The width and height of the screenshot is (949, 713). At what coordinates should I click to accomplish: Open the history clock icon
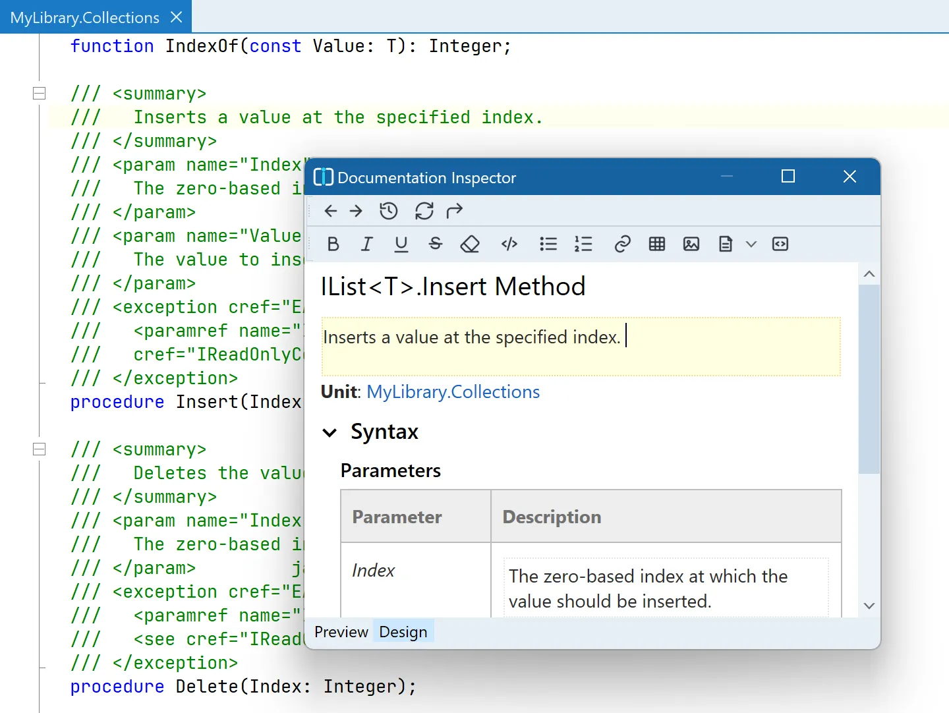pos(389,211)
